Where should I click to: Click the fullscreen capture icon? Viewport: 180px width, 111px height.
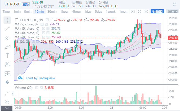point(146,11)
